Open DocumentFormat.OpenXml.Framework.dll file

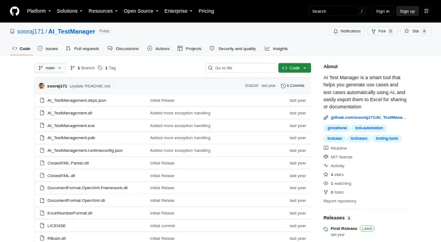[x=88, y=188]
